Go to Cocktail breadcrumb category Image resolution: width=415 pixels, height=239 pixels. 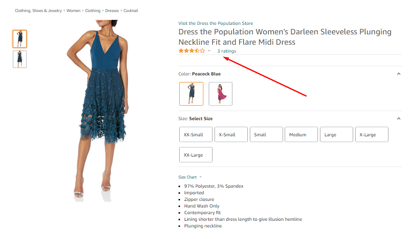pyautogui.click(x=131, y=11)
